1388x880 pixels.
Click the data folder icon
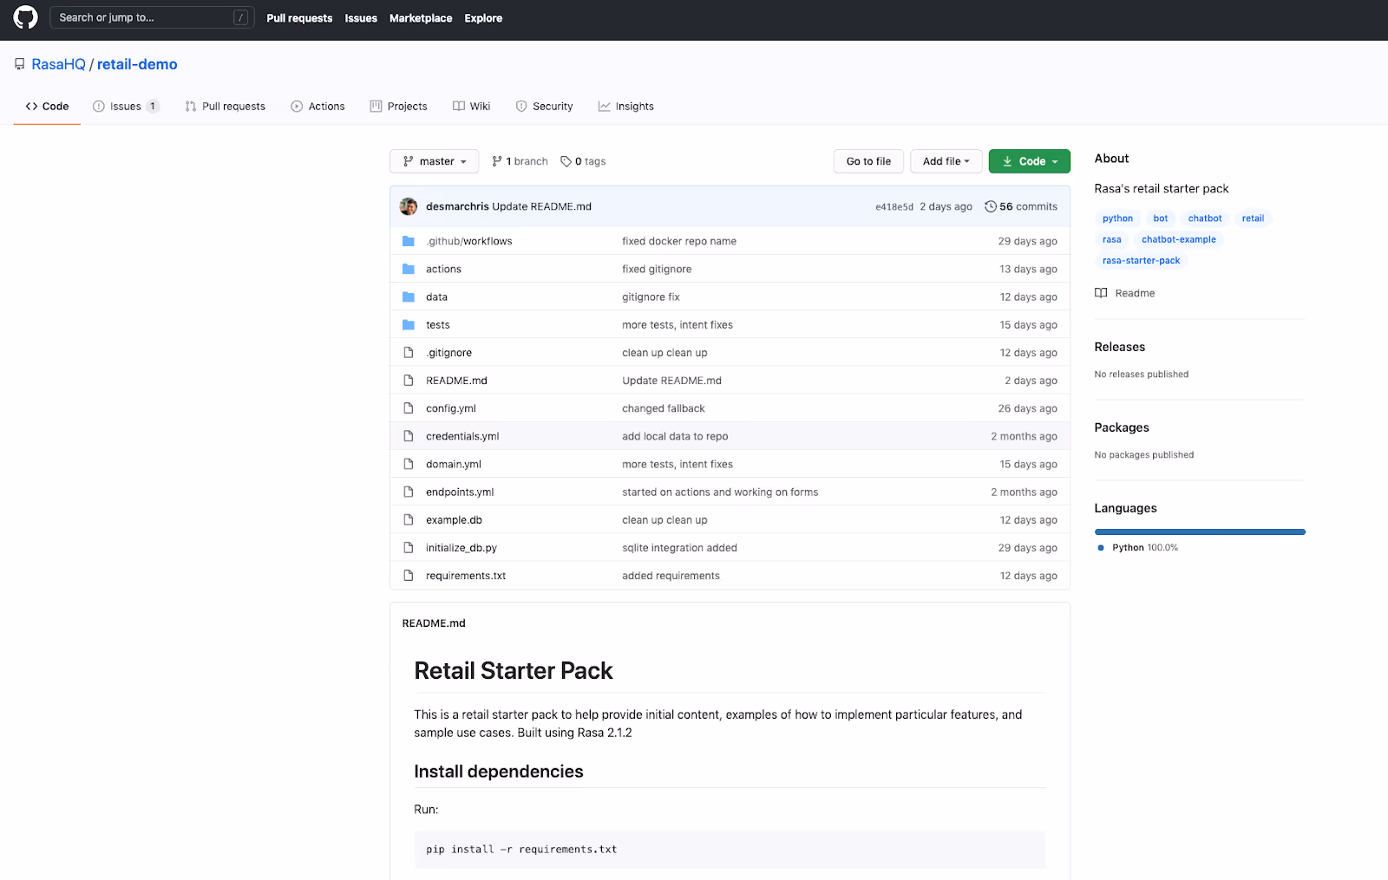pos(409,297)
